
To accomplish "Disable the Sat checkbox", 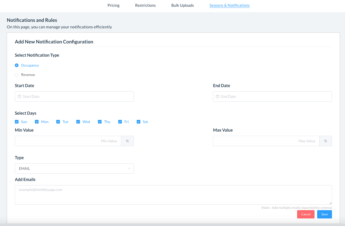I will point(139,122).
